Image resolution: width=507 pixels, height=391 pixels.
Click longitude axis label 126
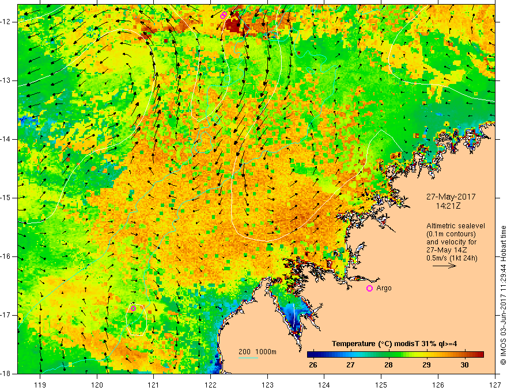pos(438,385)
